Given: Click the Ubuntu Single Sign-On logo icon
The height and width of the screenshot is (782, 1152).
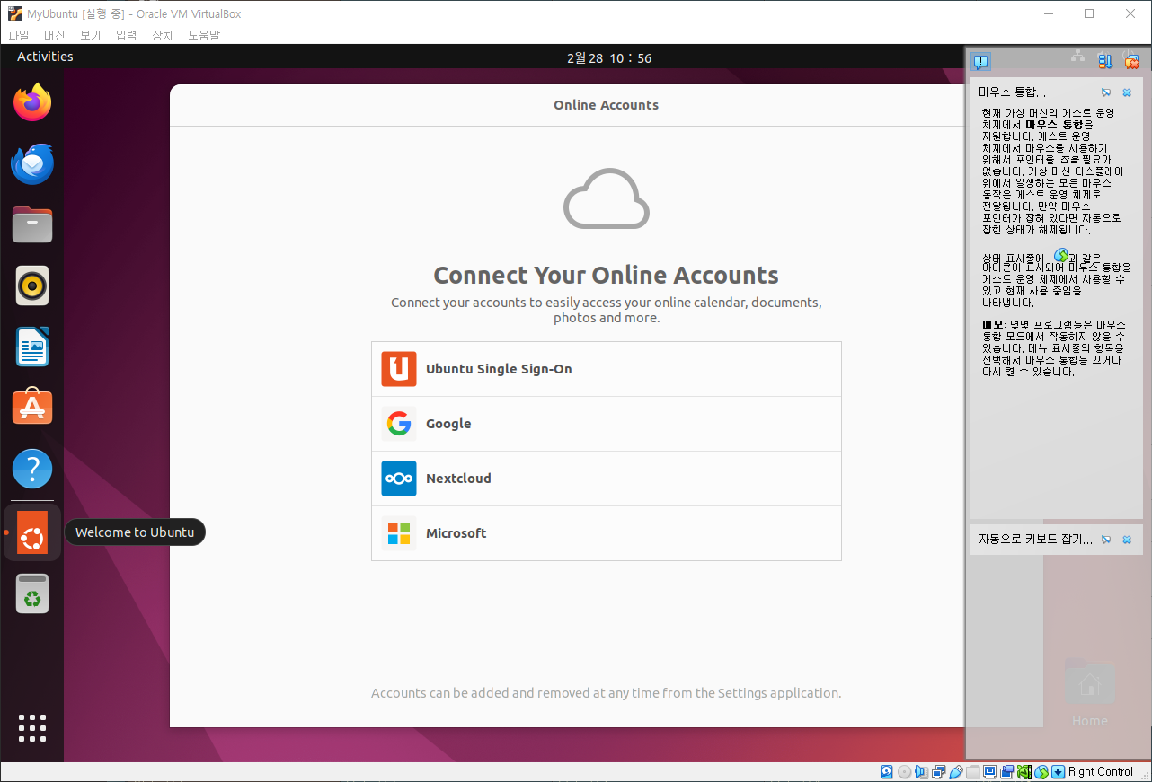Looking at the screenshot, I should pos(399,369).
